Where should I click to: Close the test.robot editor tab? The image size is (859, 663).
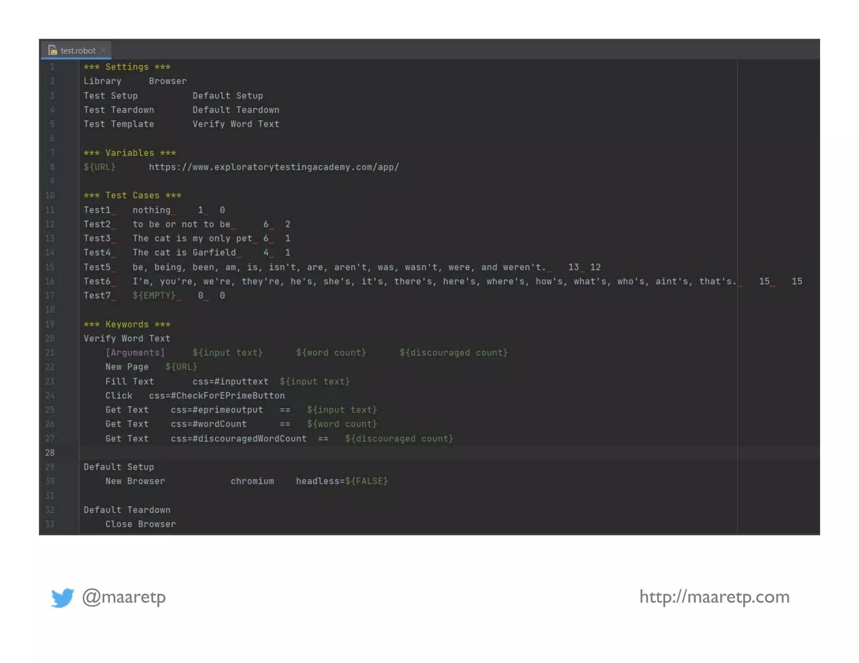point(103,50)
